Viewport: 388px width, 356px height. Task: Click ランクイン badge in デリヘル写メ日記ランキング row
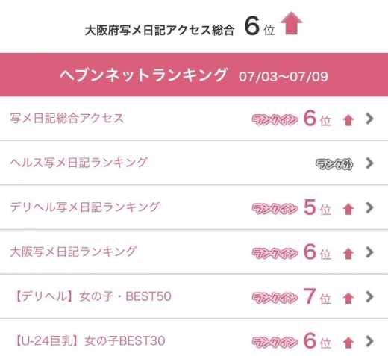coord(275,208)
